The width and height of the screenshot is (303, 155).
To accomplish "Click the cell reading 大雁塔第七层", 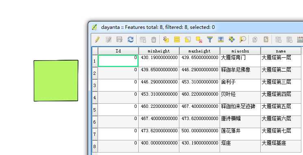I will pos(281,134).
